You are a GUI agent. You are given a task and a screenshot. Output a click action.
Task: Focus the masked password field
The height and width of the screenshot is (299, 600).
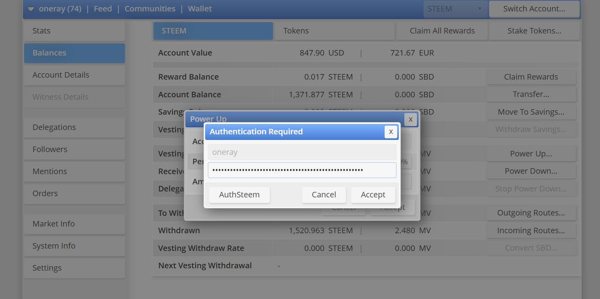pos(302,170)
